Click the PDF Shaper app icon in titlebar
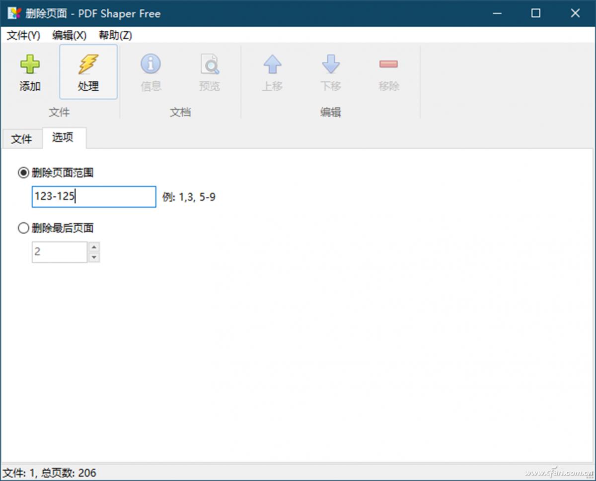This screenshot has width=596, height=481. (13, 13)
